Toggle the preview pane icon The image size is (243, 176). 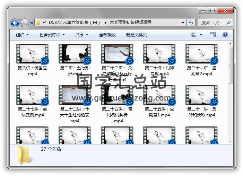[213, 35]
